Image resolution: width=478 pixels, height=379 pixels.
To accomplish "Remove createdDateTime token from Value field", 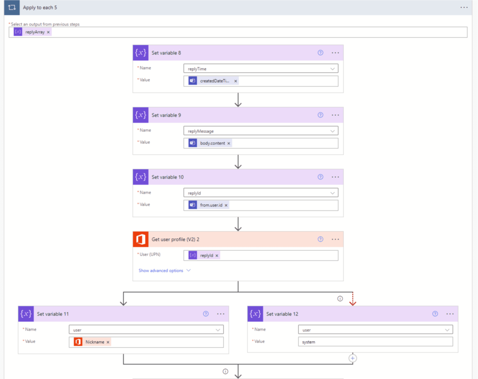I will click(x=236, y=81).
